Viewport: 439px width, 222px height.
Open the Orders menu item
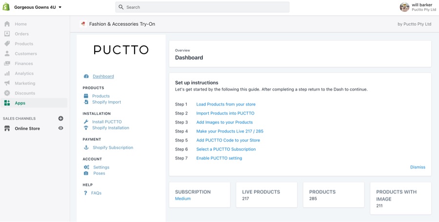pos(21,34)
